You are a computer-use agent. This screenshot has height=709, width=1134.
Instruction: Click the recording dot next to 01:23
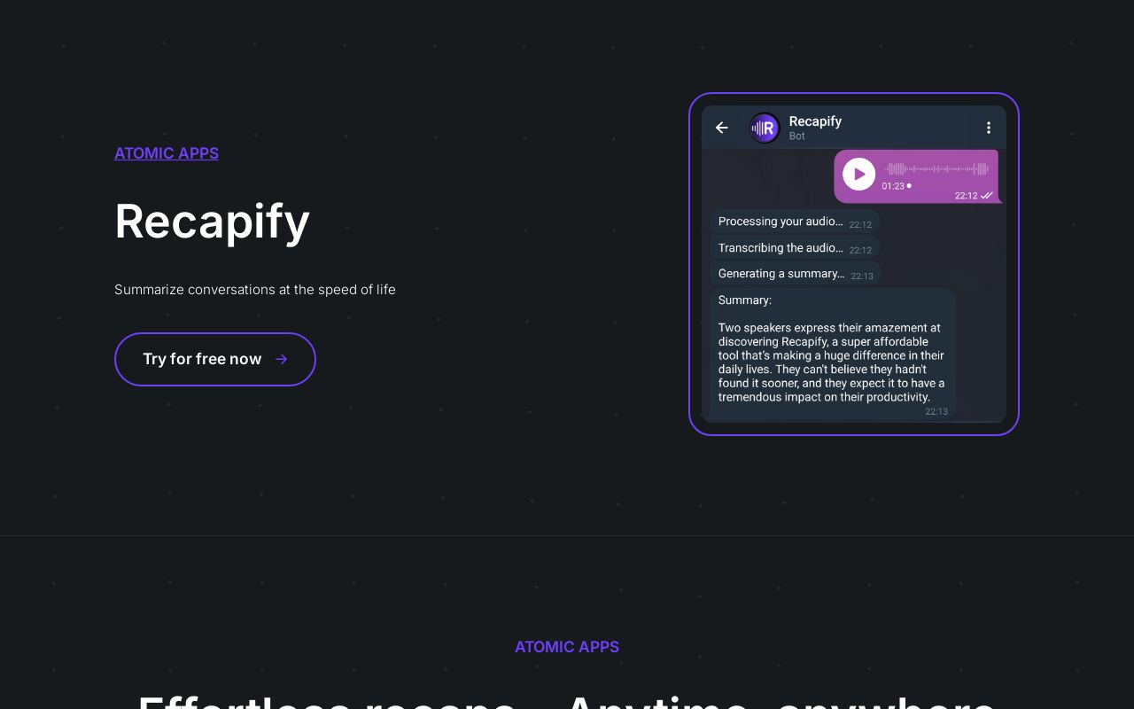[x=909, y=186]
